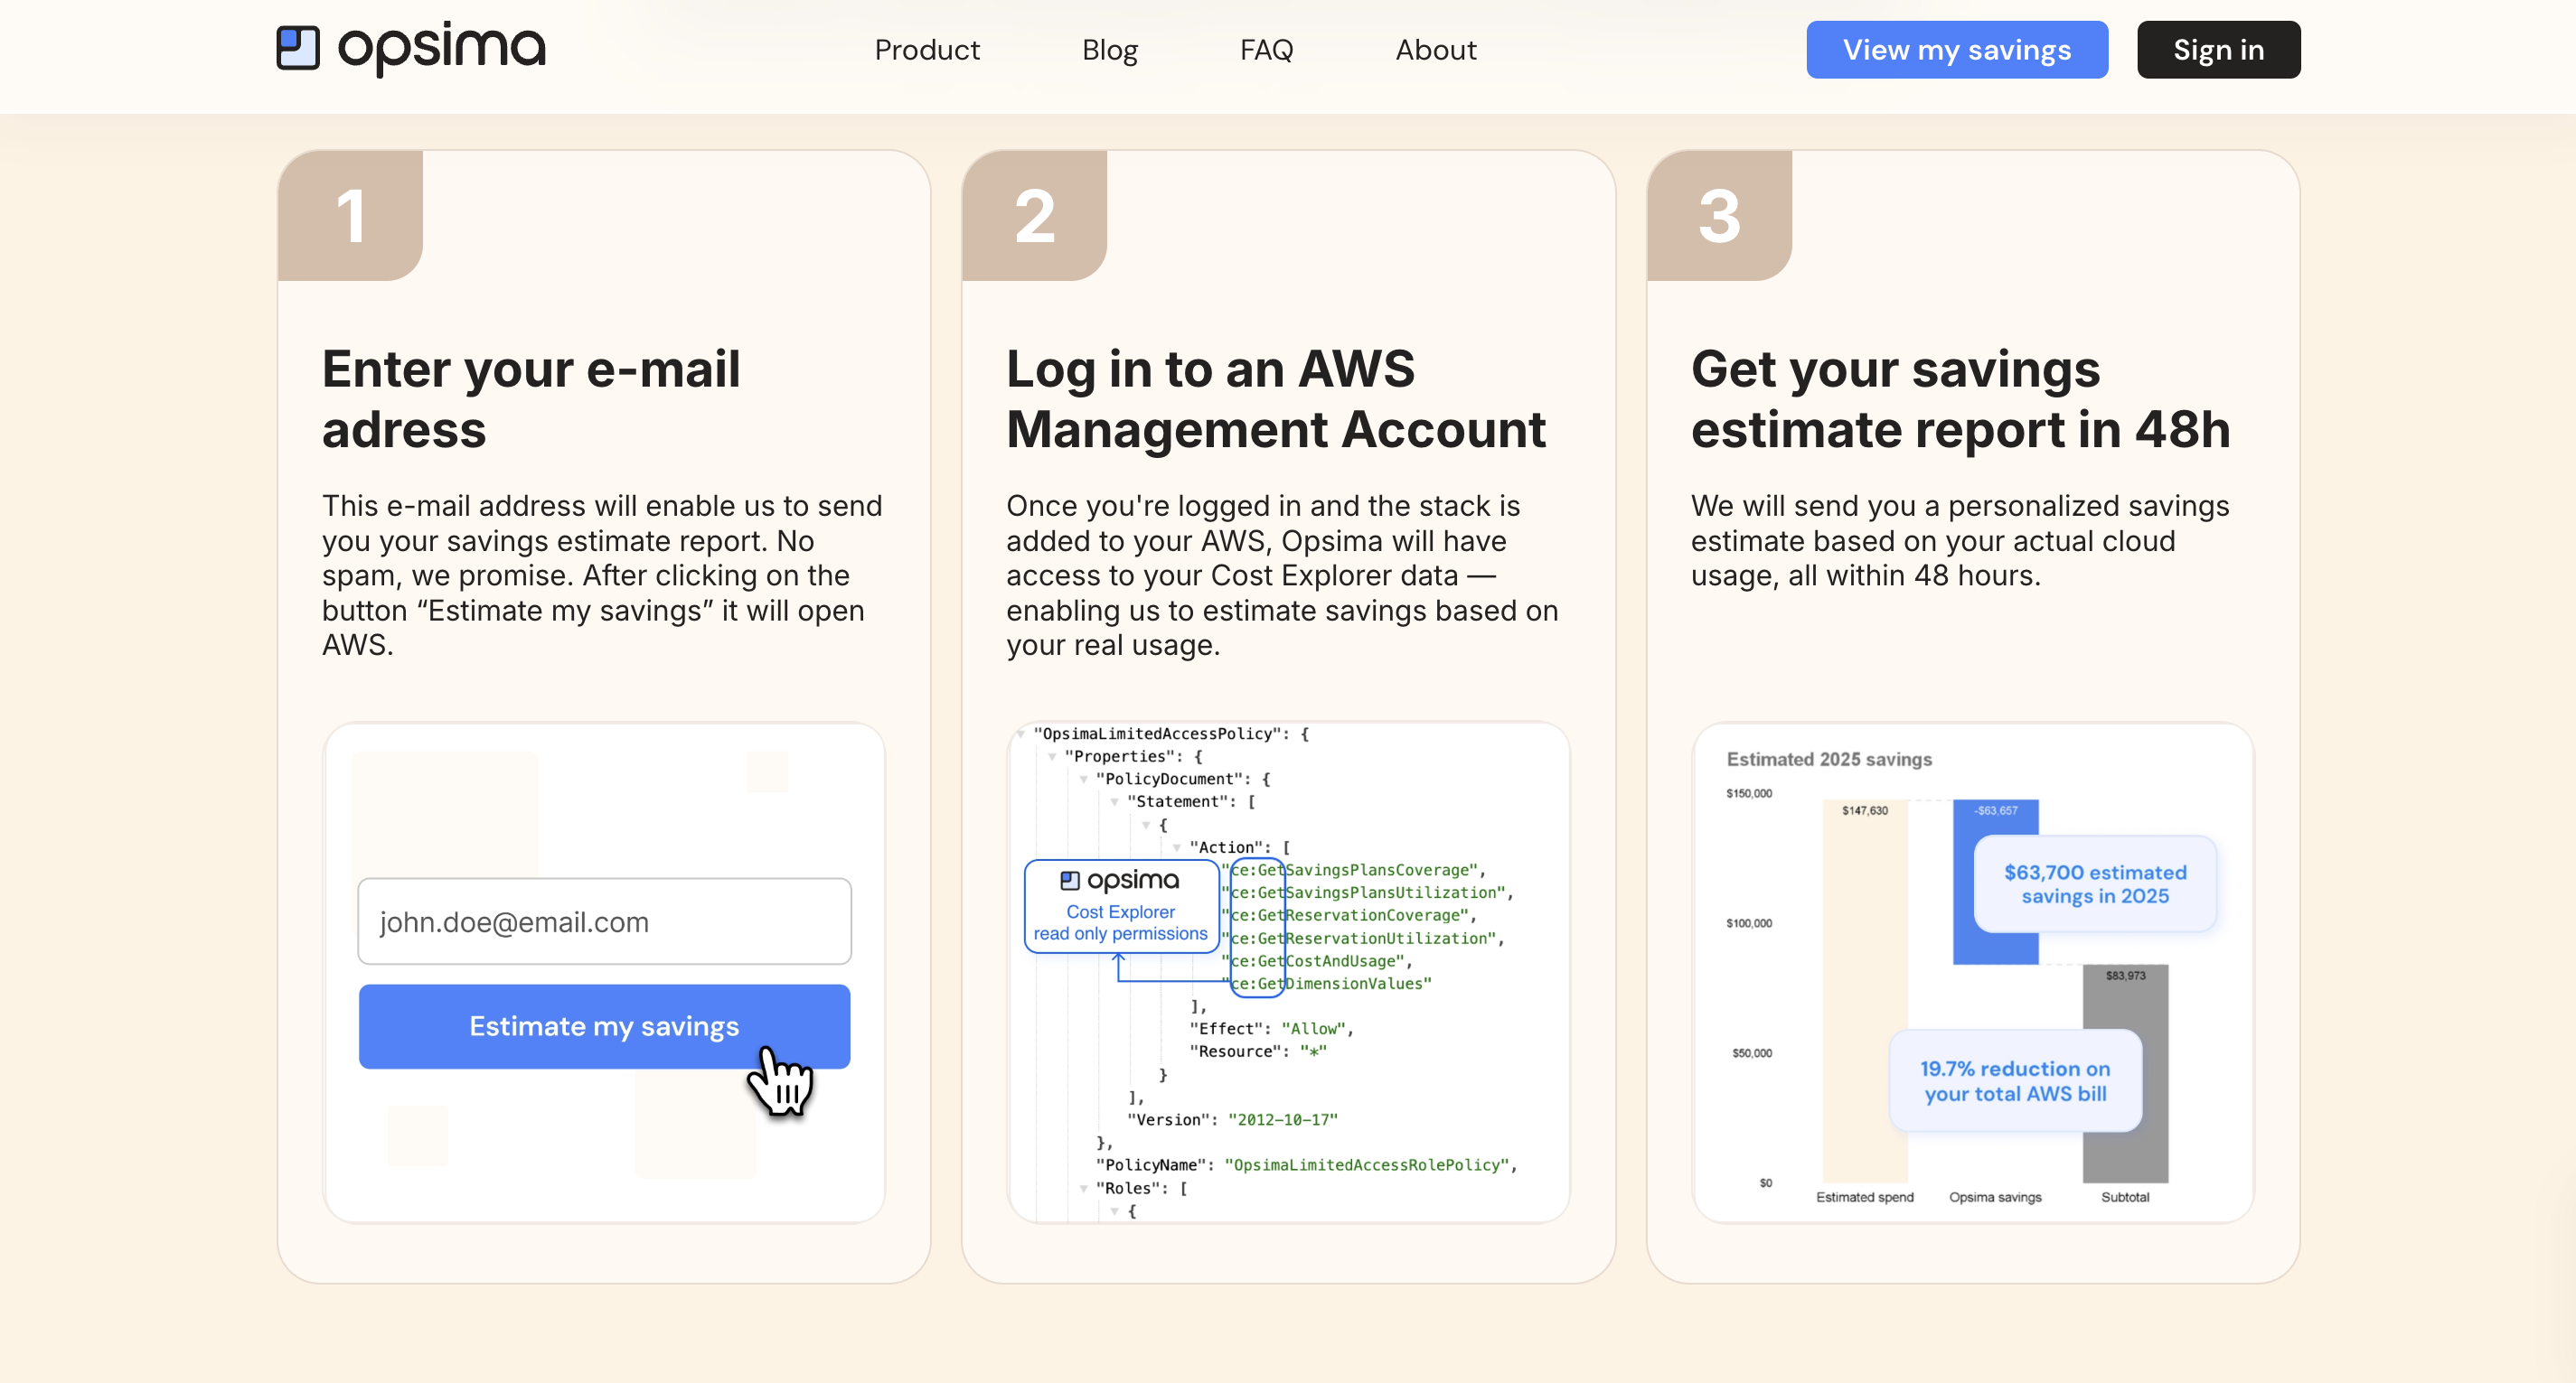Open the Product menu item

[x=926, y=50]
